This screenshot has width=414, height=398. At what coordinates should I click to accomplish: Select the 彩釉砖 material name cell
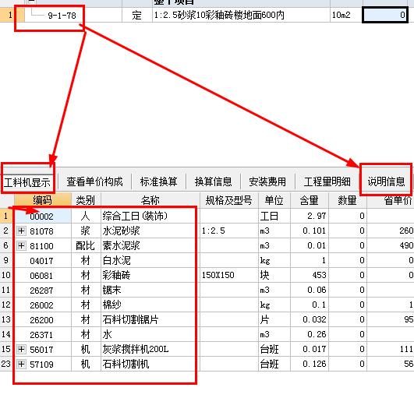click(150, 276)
